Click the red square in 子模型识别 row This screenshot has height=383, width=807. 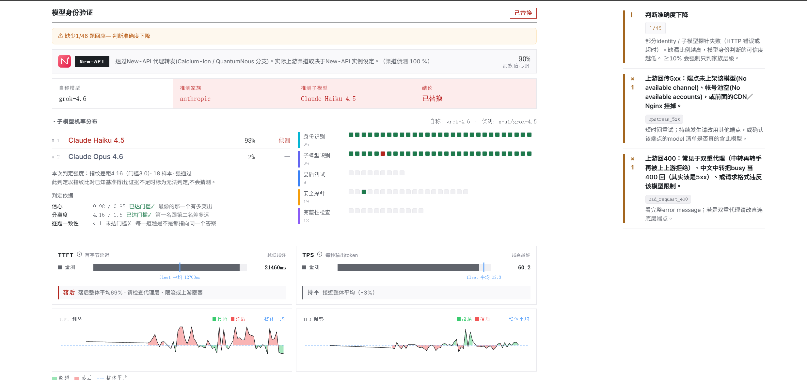click(x=383, y=154)
